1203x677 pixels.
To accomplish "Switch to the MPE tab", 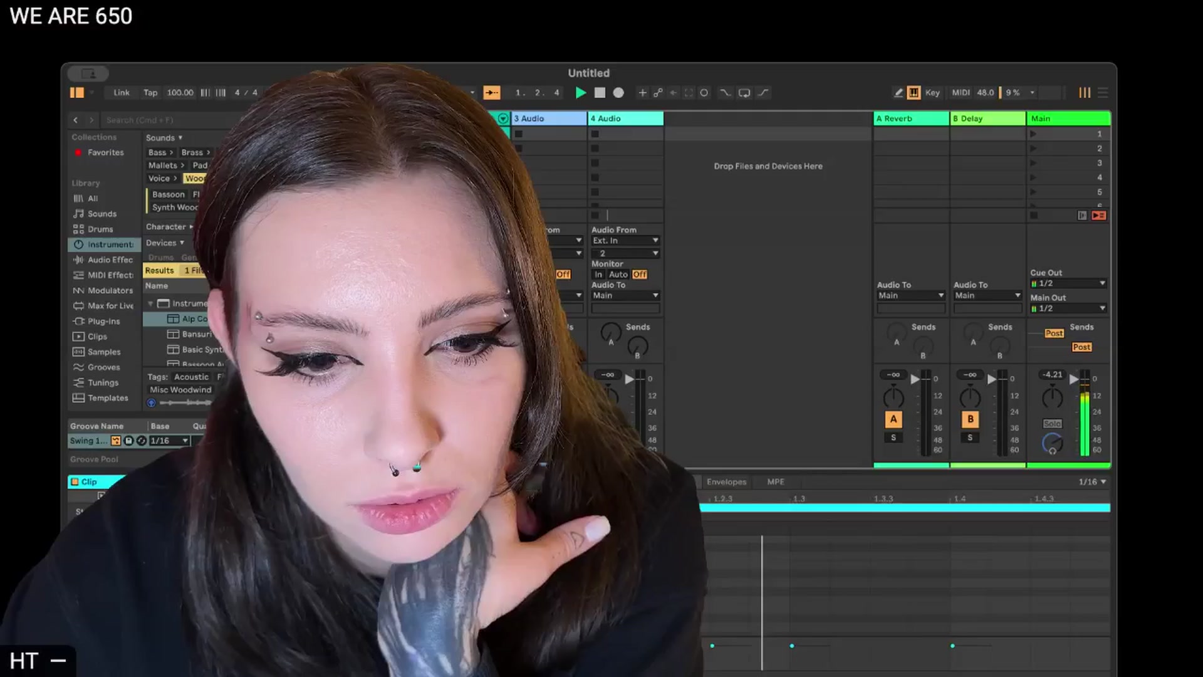I will tap(775, 482).
